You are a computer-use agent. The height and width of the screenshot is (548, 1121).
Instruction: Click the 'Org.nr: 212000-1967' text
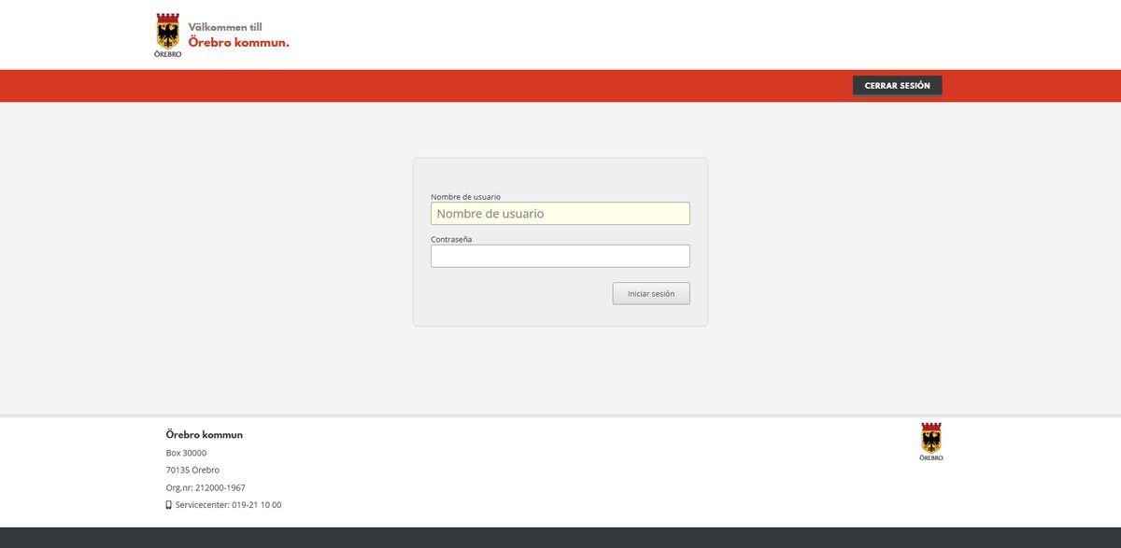tap(206, 487)
